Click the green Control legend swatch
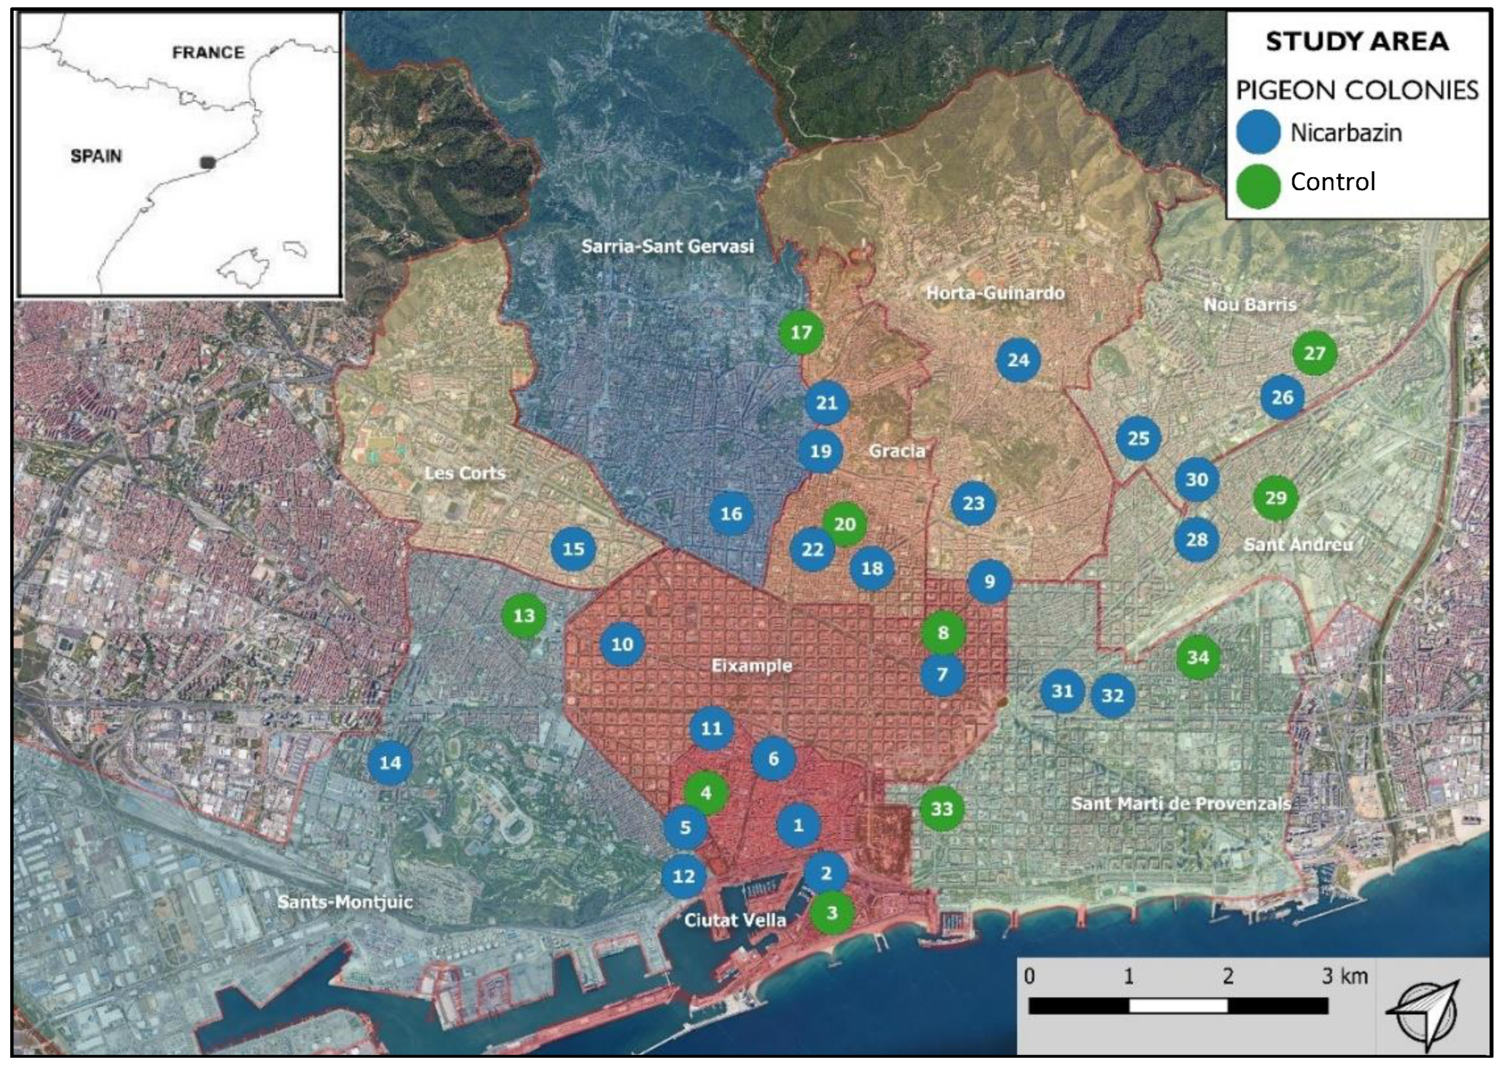The height and width of the screenshot is (1068, 1504). 1258,186
